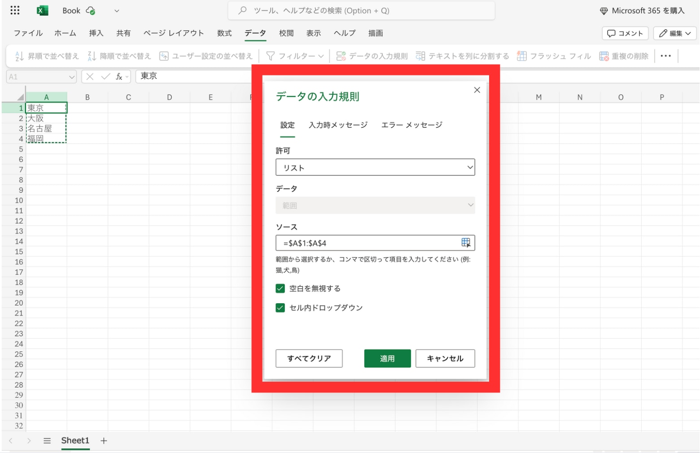The width and height of the screenshot is (700, 453).
Task: Uncheck the 空白を無視する checkbox
Action: (x=280, y=288)
